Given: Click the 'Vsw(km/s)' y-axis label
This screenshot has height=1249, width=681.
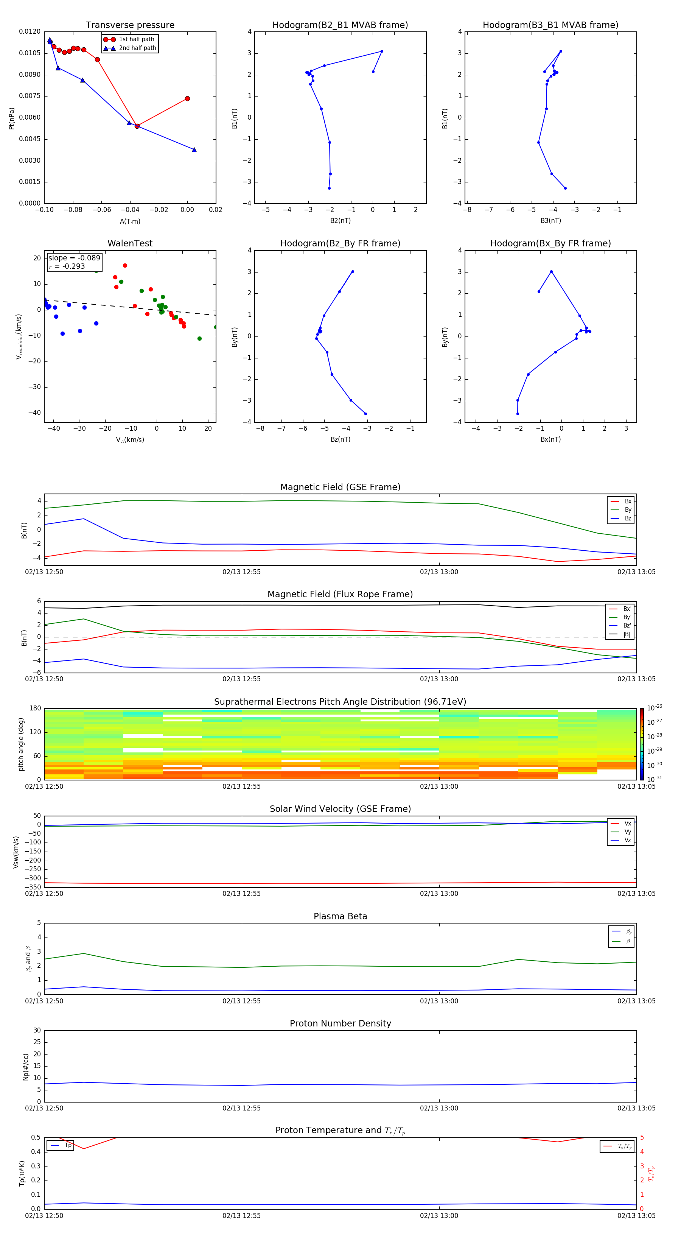Looking at the screenshot, I should pos(16,852).
